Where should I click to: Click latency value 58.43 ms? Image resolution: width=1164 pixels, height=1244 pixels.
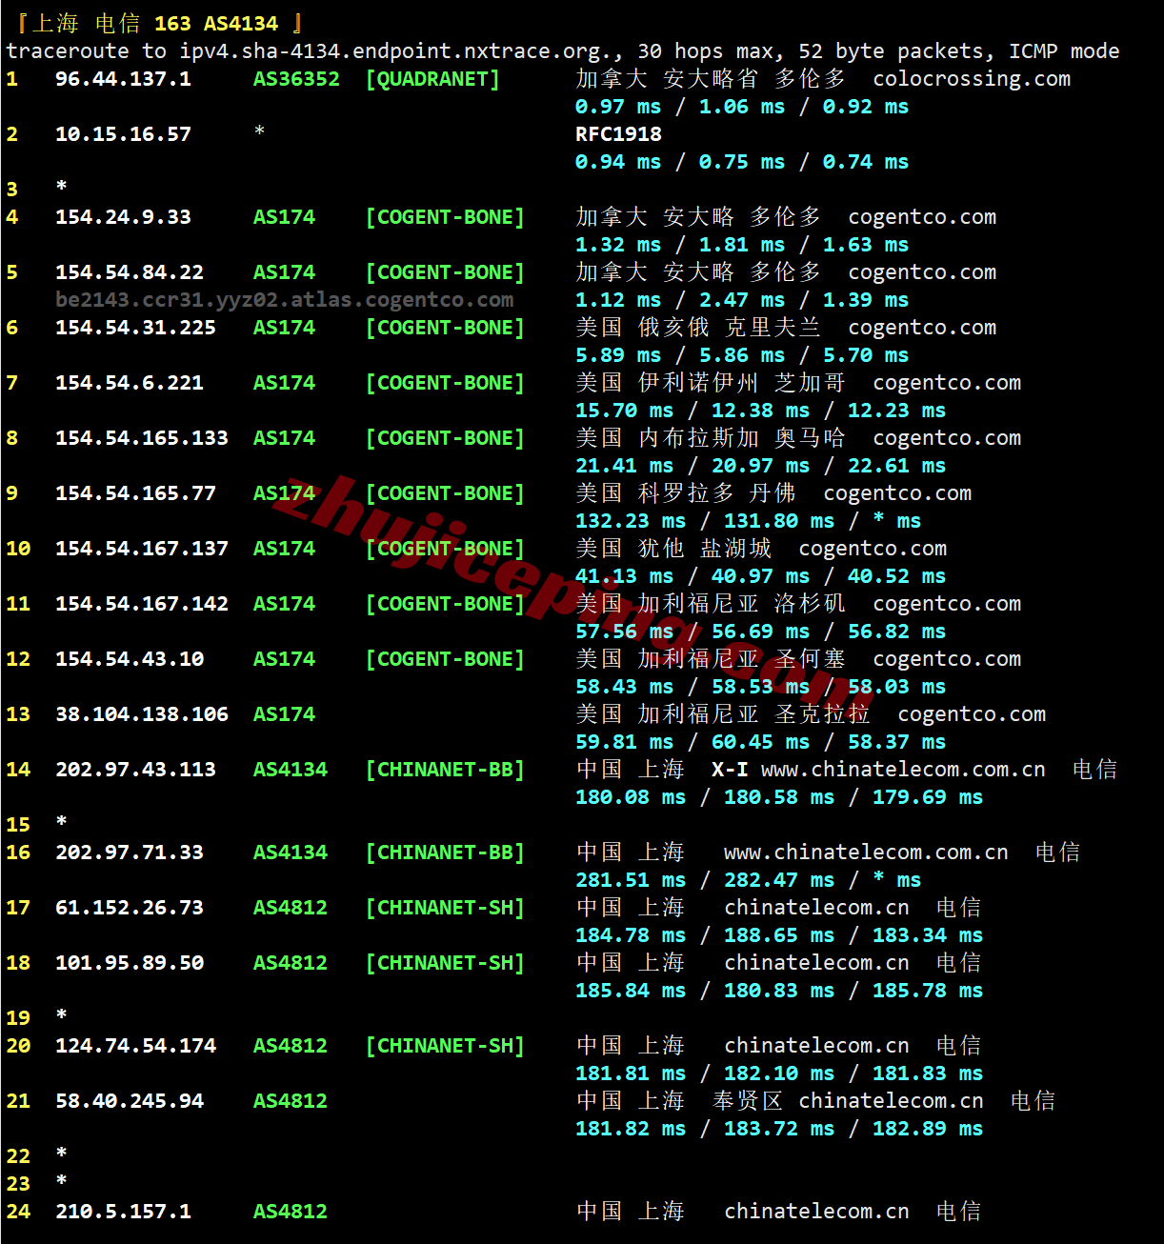point(624,687)
